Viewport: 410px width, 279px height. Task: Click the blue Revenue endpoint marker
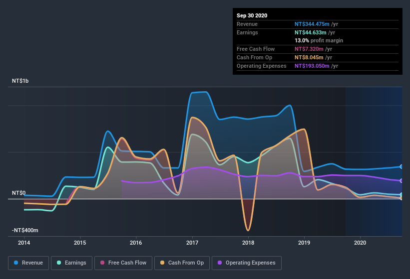pyautogui.click(x=402, y=167)
